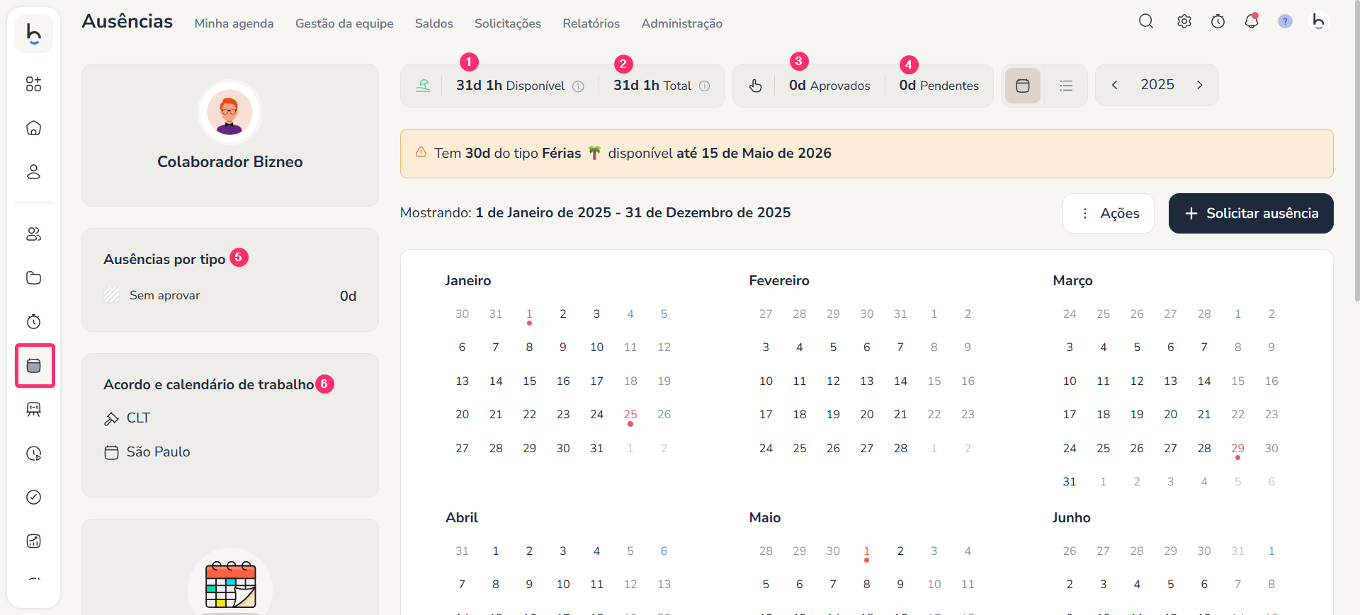
Task: Open the documents folder sidebar icon
Action: tap(33, 277)
